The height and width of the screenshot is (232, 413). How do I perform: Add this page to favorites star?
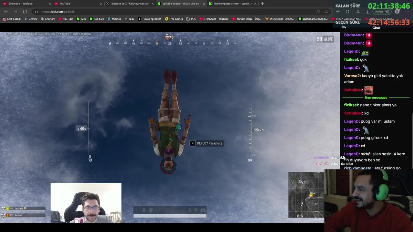coord(327,12)
